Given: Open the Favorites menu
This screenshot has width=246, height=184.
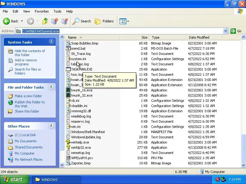Looking at the screenshot, I should click(42, 11).
